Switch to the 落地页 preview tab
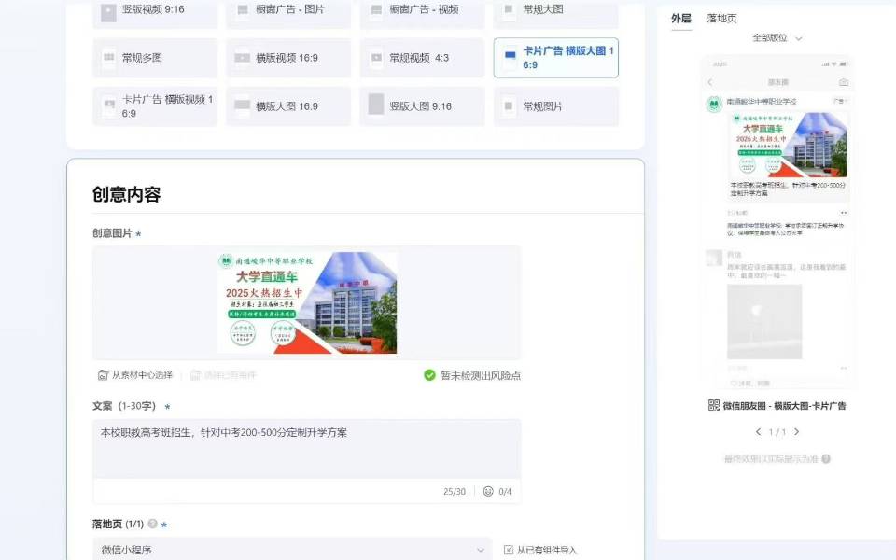The height and width of the screenshot is (560, 896). click(x=721, y=19)
